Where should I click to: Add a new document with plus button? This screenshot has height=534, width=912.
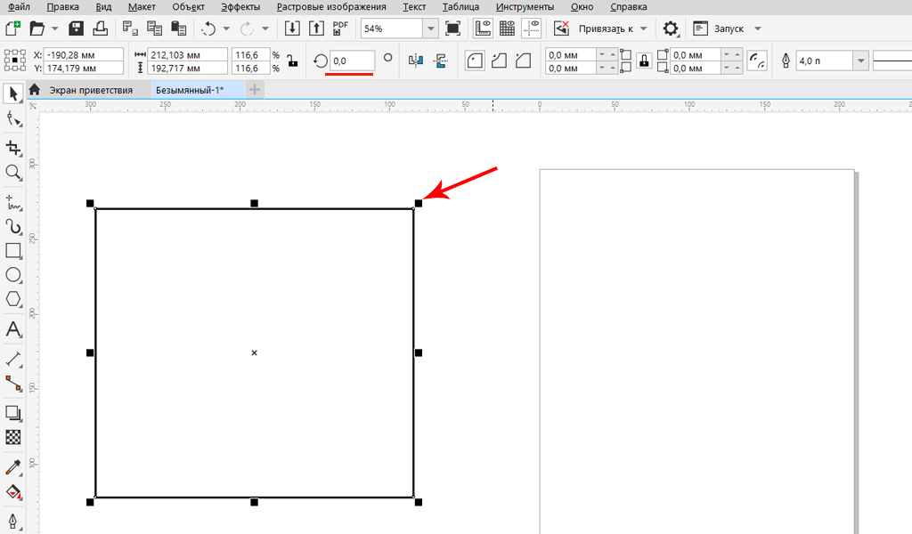[256, 90]
